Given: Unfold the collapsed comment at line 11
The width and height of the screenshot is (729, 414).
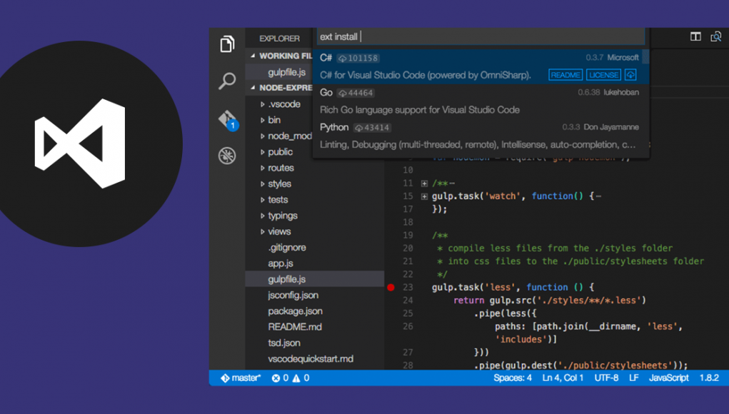Looking at the screenshot, I should 424,183.
